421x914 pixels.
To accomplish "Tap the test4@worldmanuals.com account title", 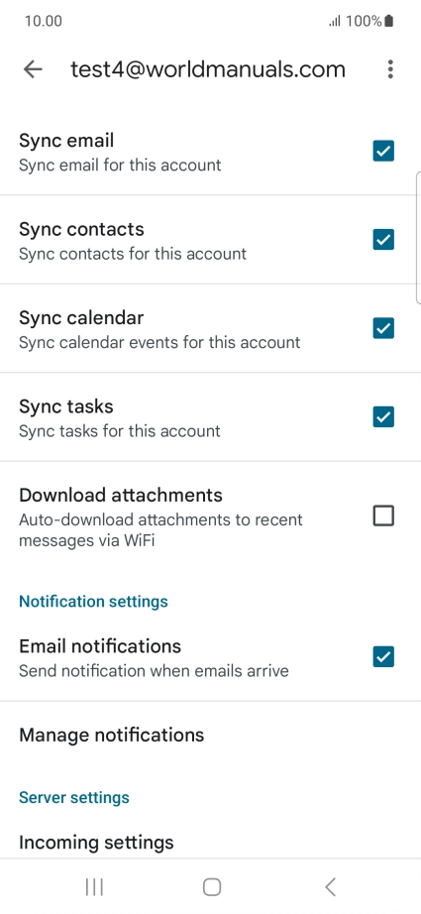I will point(208,69).
